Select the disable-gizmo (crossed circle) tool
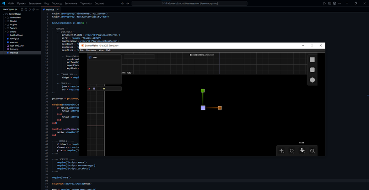The image size is (369, 190). 312,151
